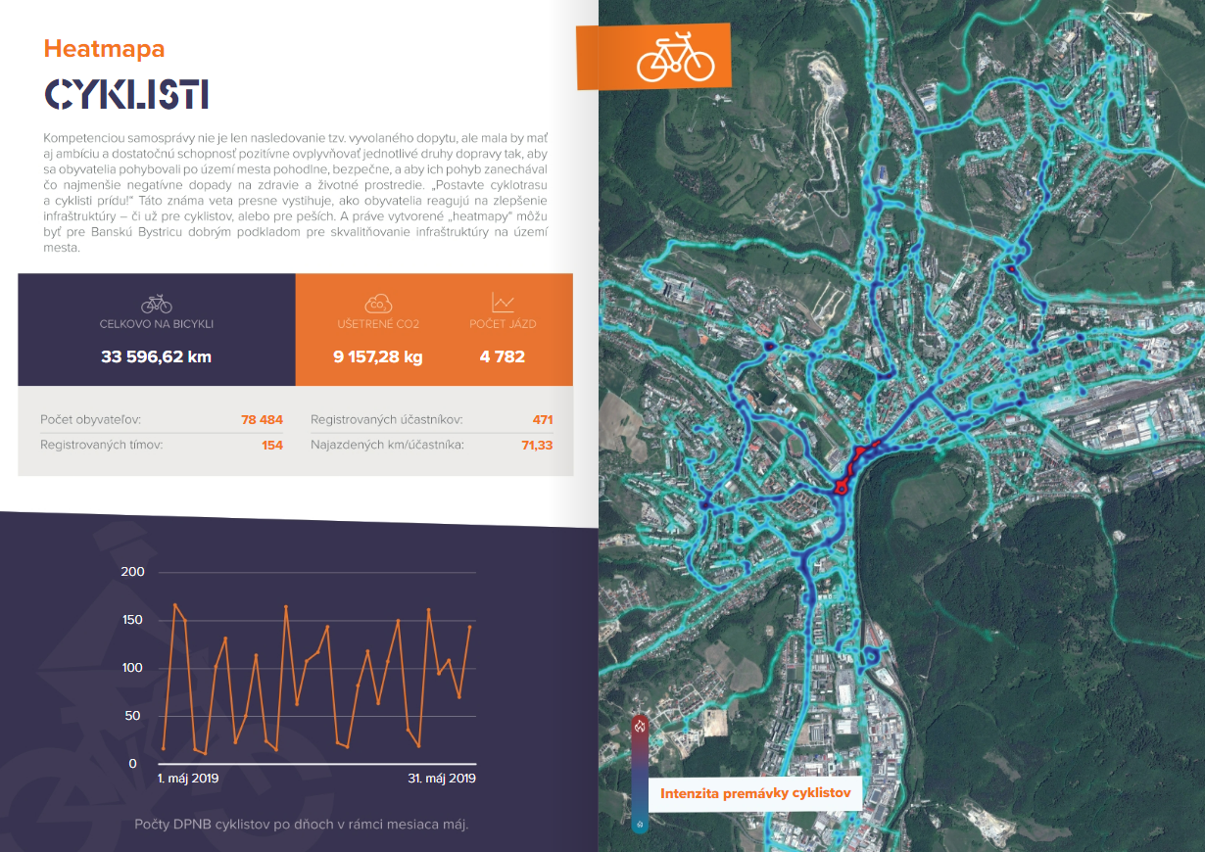
Task: Click the intensity gradient color bar
Action: click(x=640, y=776)
